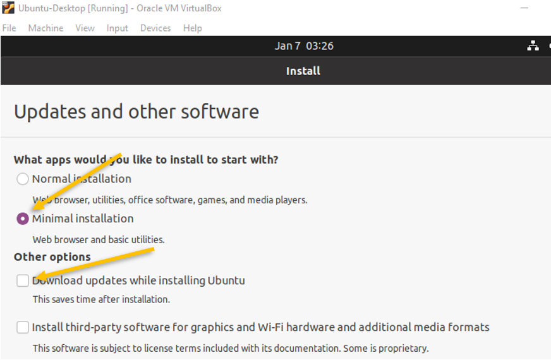The height and width of the screenshot is (360, 551).
Task: Enable the Download updates while installing checkbox
Action: click(x=23, y=280)
